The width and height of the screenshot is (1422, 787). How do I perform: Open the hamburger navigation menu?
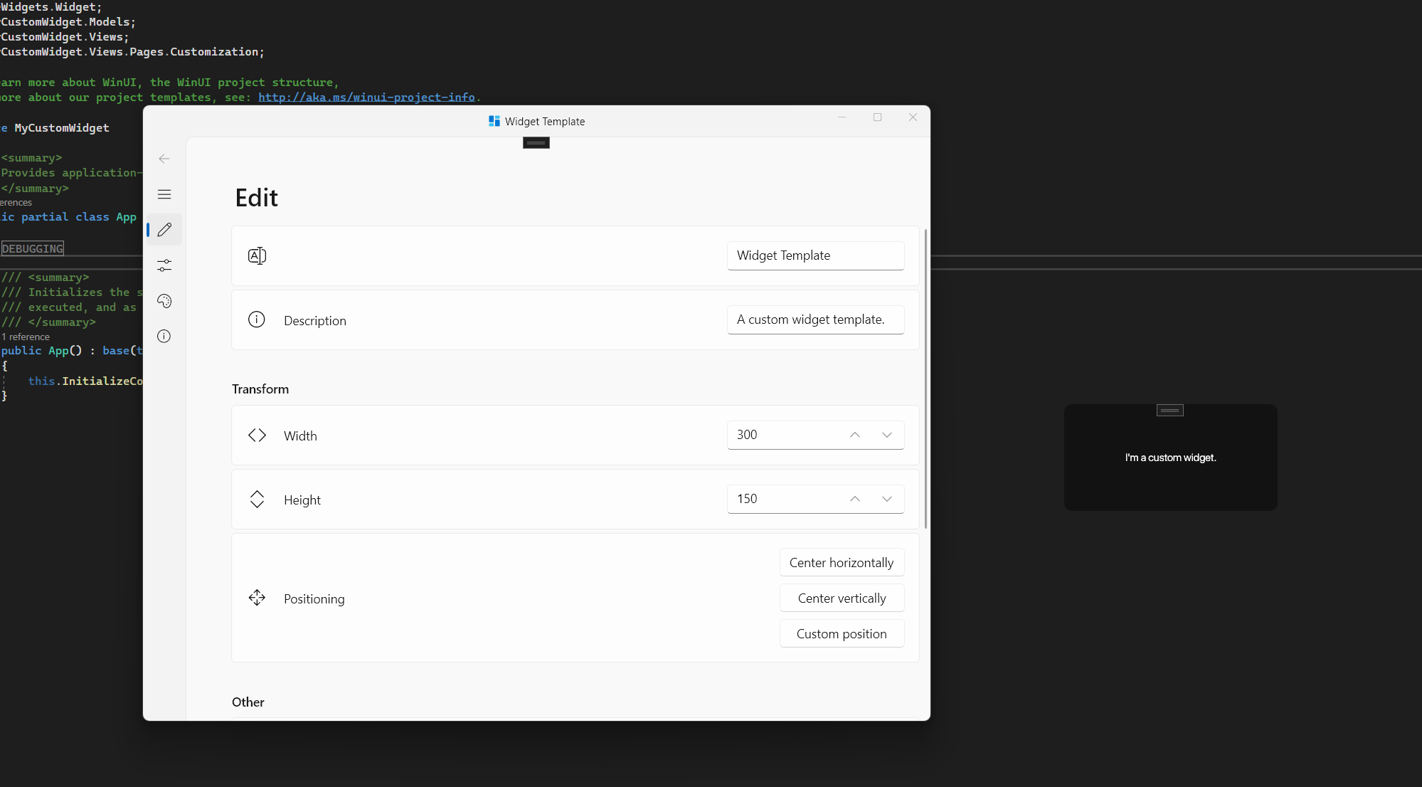[164, 194]
